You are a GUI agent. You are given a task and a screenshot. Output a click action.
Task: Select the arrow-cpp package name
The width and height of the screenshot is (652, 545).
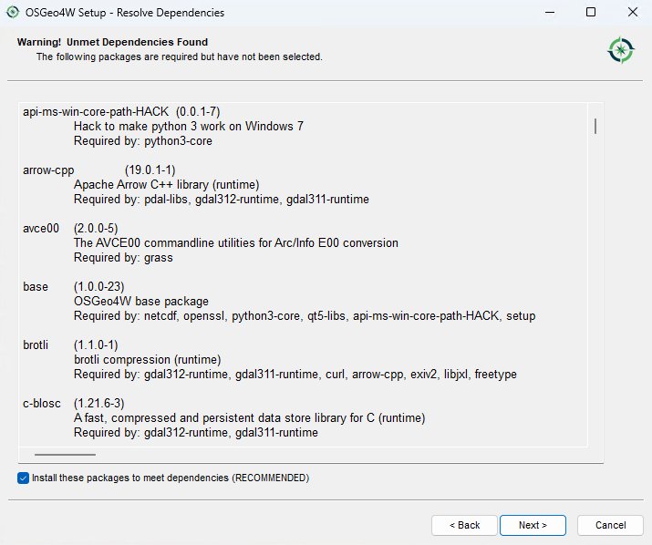47,170
